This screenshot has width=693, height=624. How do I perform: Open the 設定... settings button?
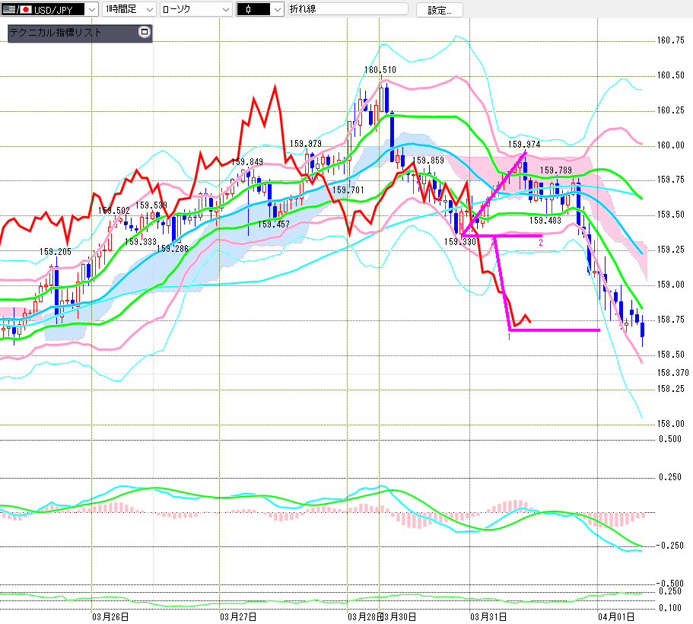(x=439, y=10)
